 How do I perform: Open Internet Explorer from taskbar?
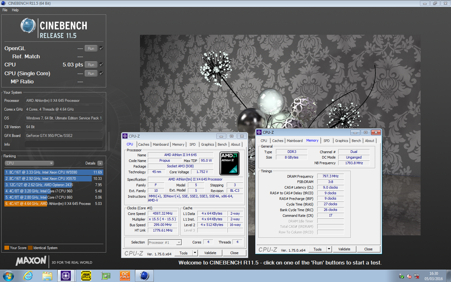click(x=28, y=276)
